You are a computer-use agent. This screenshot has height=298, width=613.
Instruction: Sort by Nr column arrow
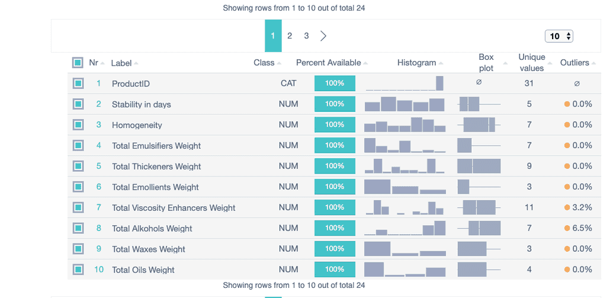[x=102, y=63]
